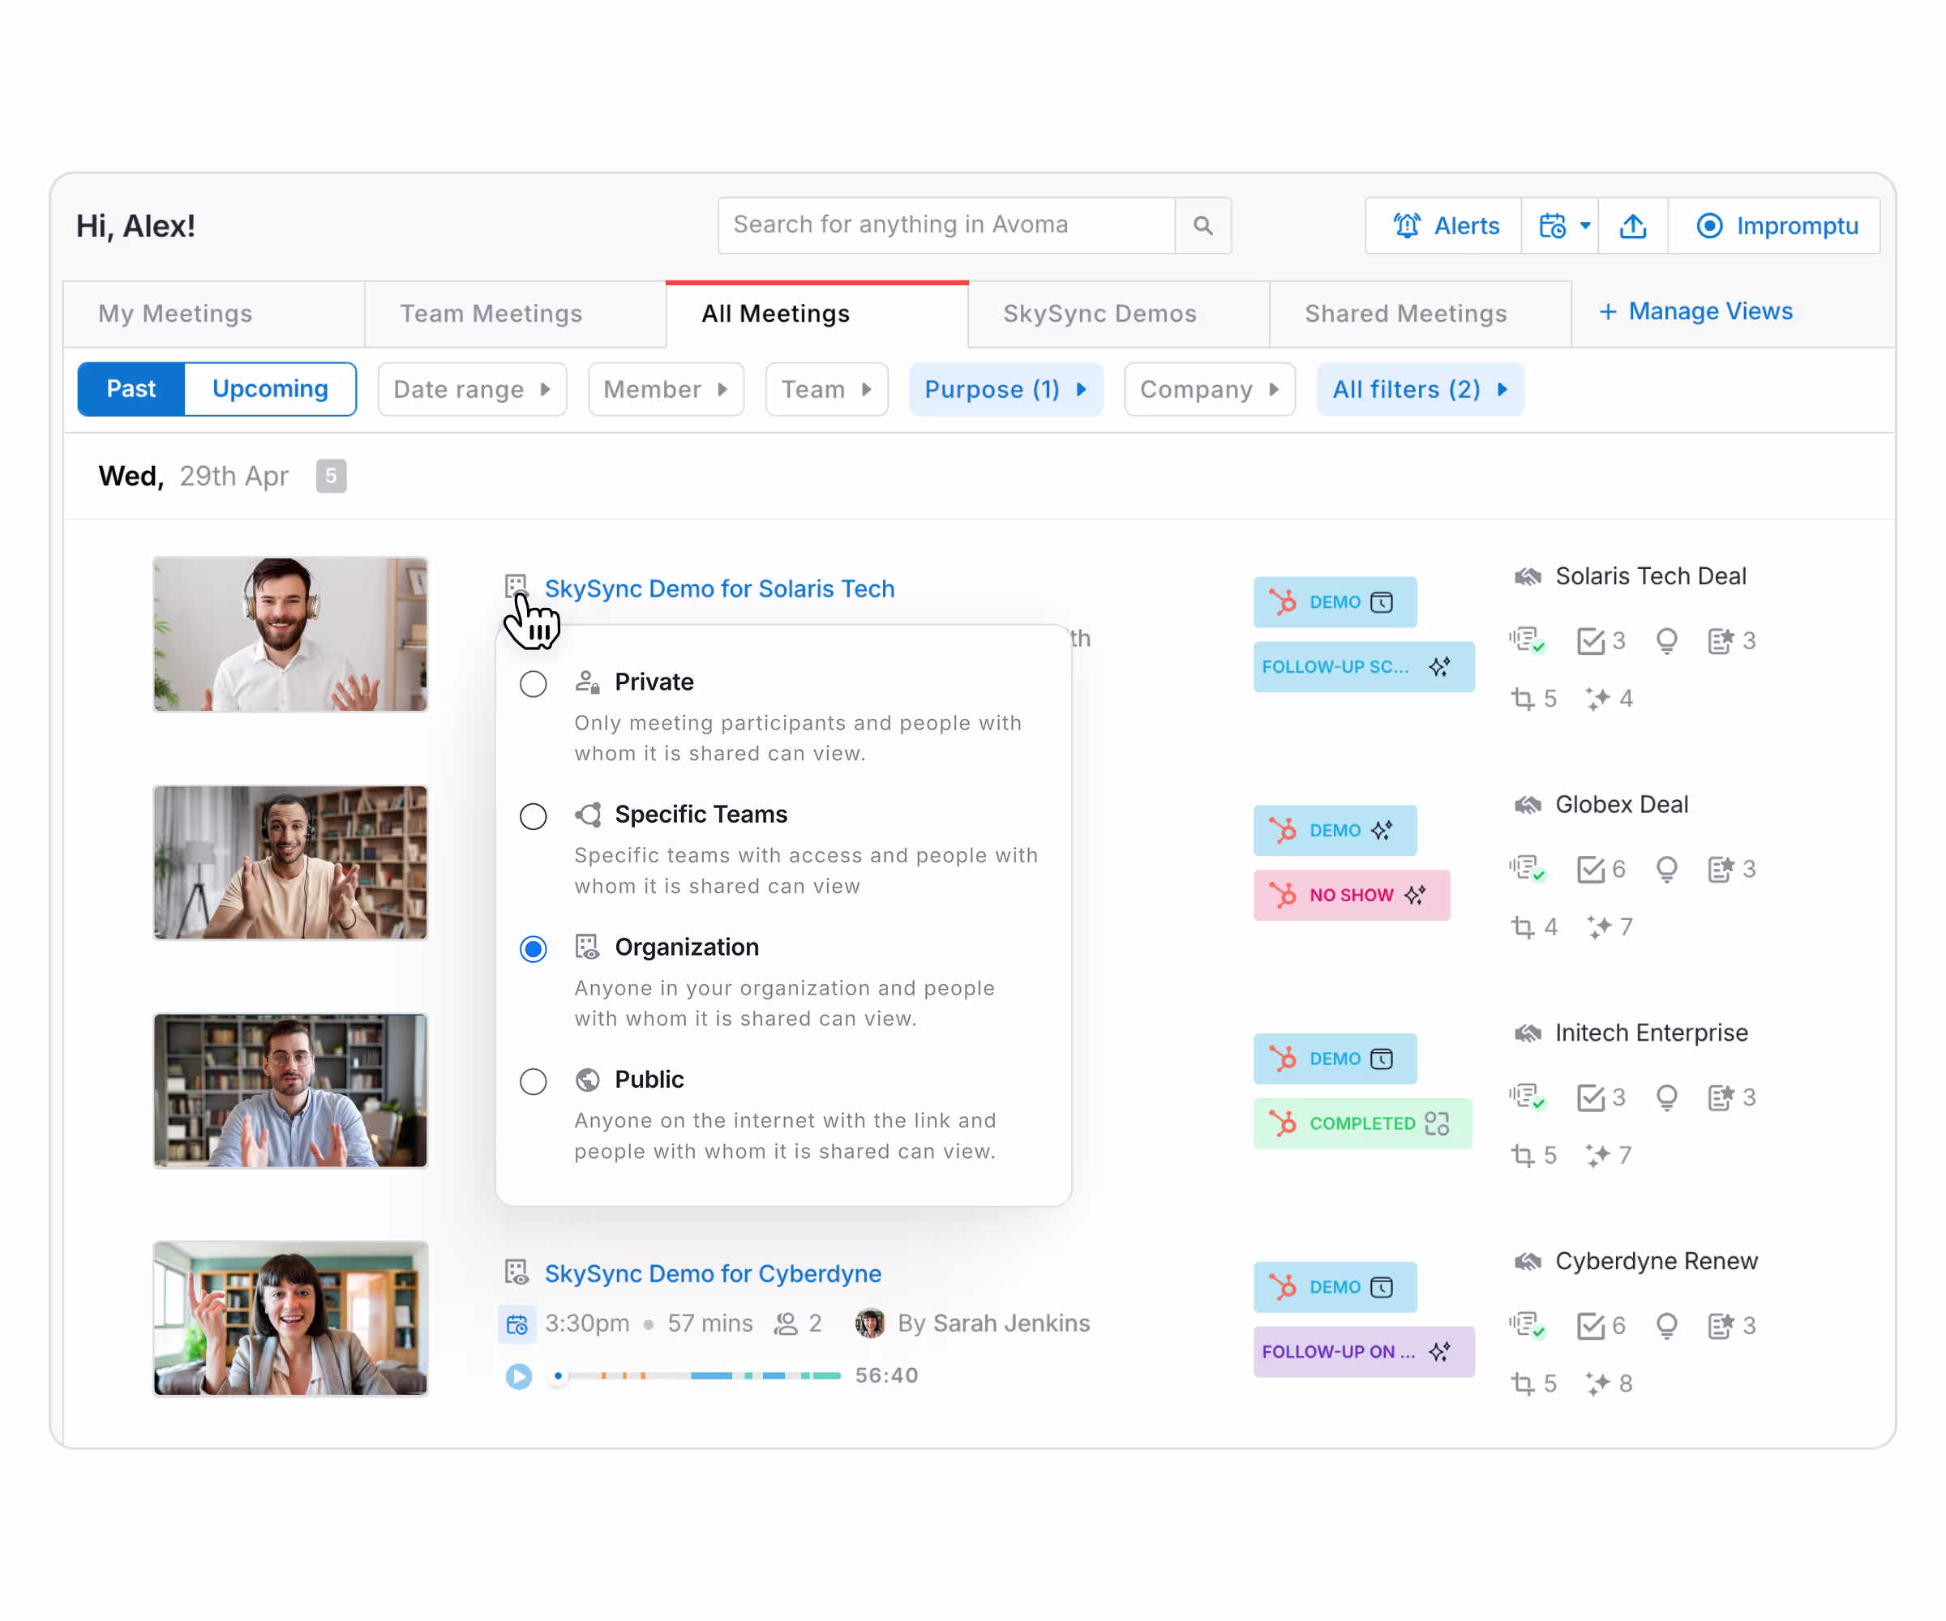Open the Initech Enterprise deal link

tap(1631, 1033)
